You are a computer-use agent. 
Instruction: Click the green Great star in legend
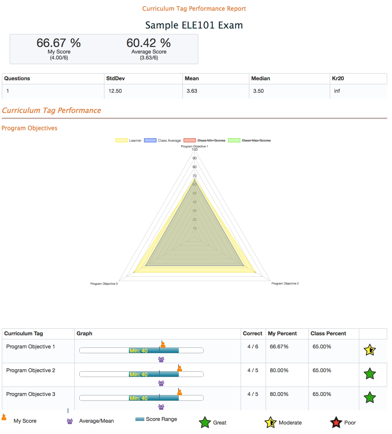[x=205, y=422]
